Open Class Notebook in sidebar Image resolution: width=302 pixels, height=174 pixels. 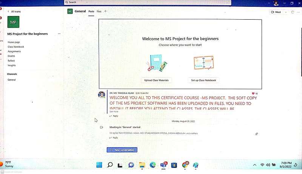click(x=16, y=47)
